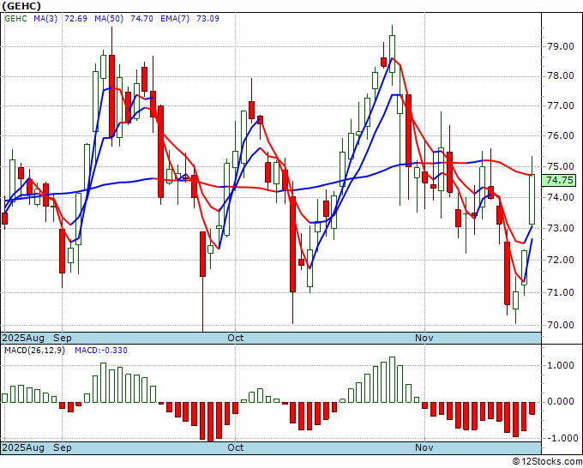The width and height of the screenshot is (583, 468).
Task: Click the 0.000 MACD axis label
Action: pyautogui.click(x=561, y=401)
